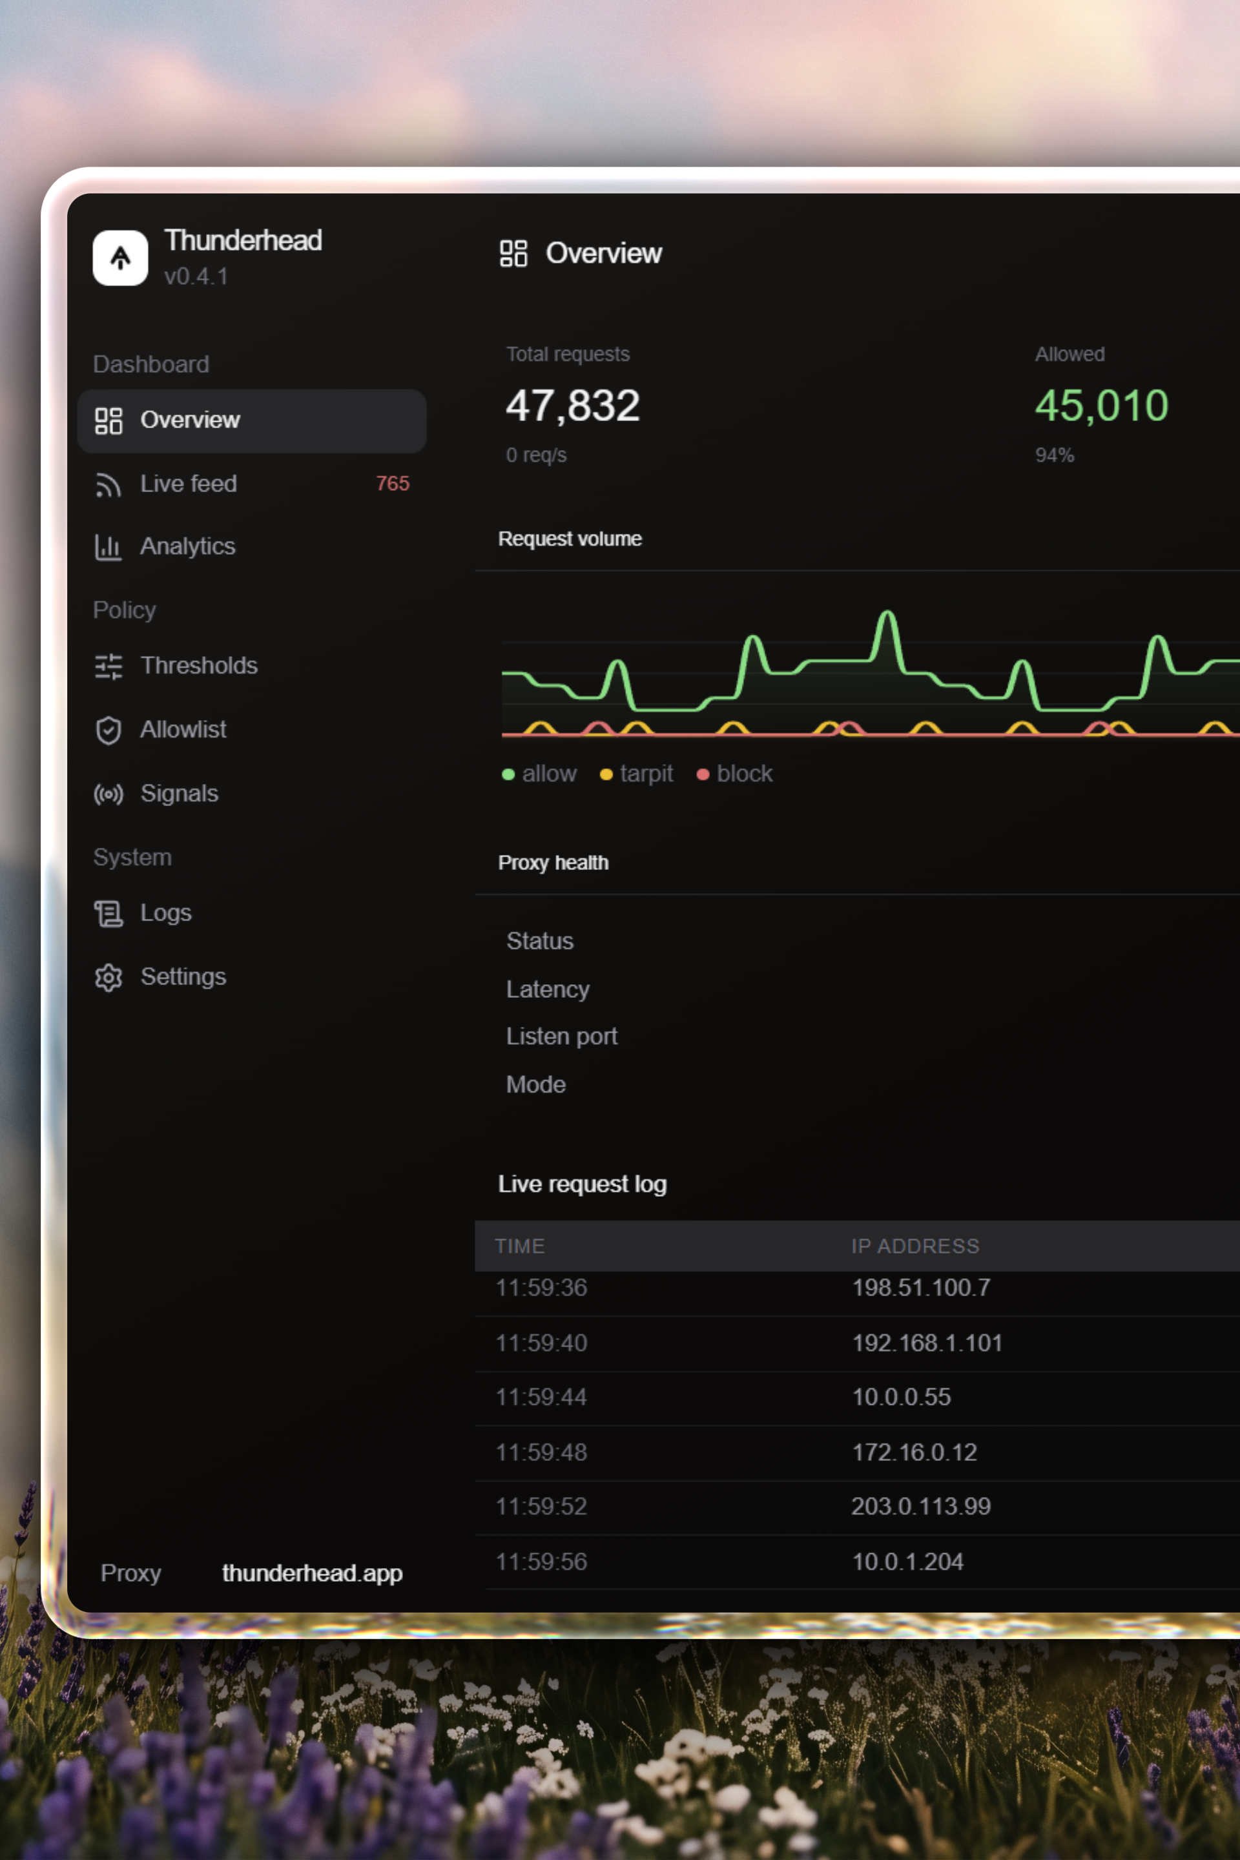The width and height of the screenshot is (1240, 1860).
Task: Click the Signals broadcast icon
Action: coord(108,794)
